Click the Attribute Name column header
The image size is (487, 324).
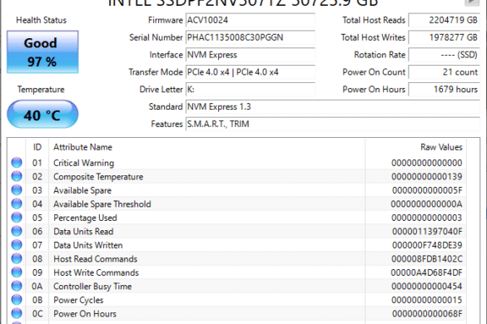[x=206, y=147]
